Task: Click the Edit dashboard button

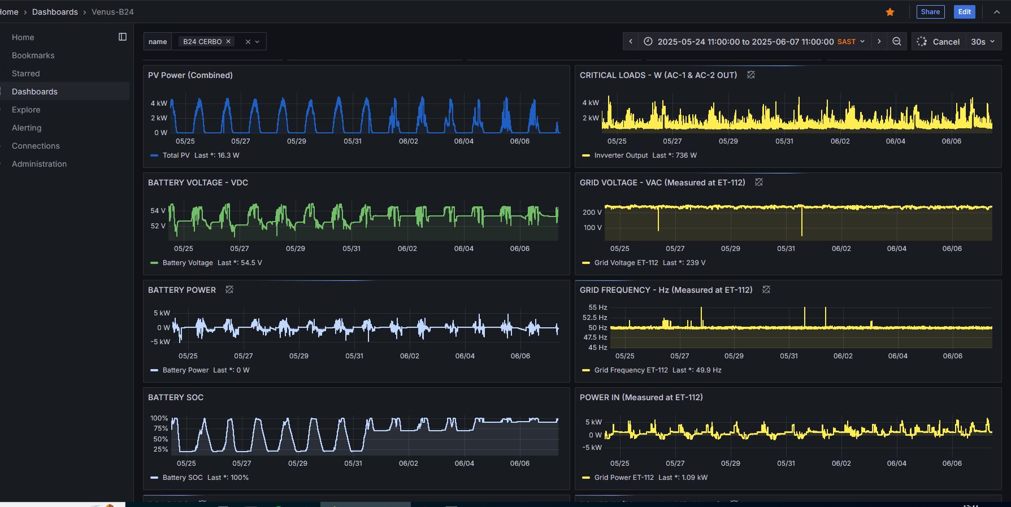Action: click(964, 12)
